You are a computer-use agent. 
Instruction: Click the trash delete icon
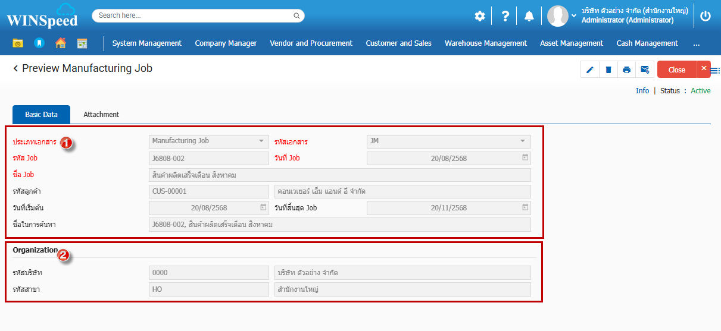coord(608,70)
